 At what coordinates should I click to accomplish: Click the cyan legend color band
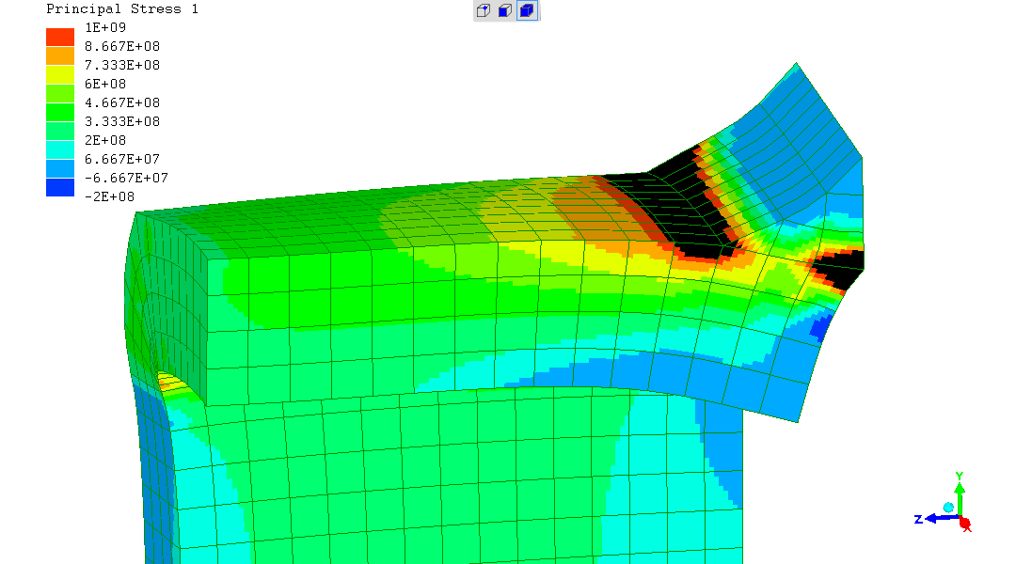[60, 149]
